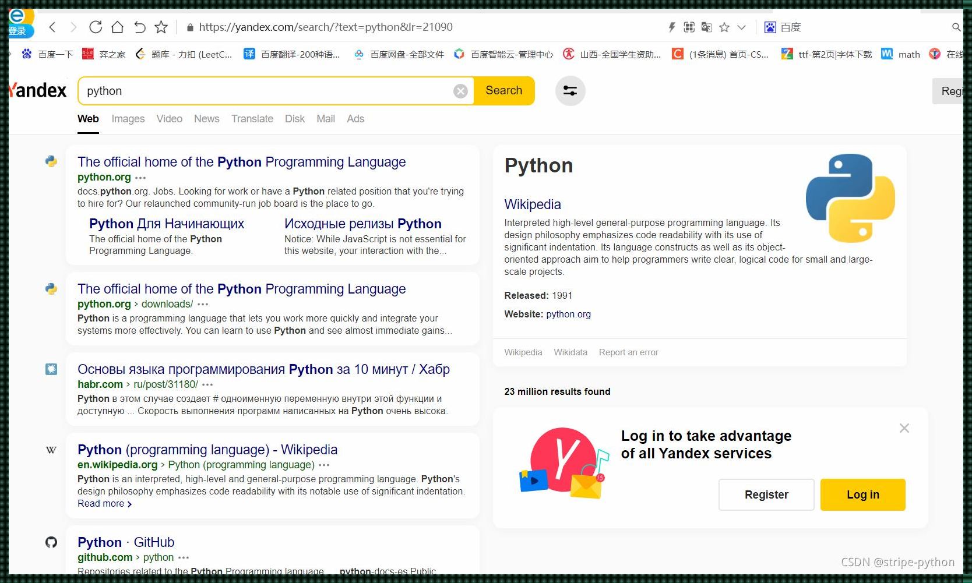Open the Python Для Начинающих sitelink
Screen dimensions: 972x583
click(x=167, y=224)
